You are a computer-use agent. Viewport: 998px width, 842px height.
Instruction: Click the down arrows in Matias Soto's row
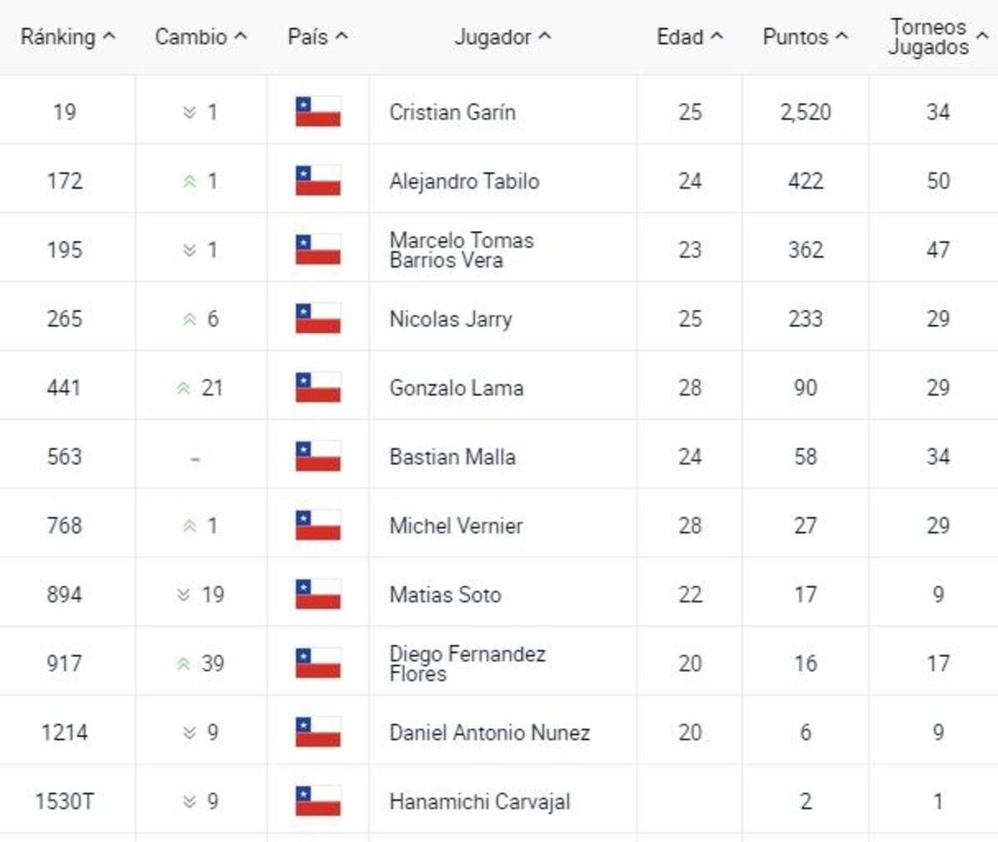point(184,595)
